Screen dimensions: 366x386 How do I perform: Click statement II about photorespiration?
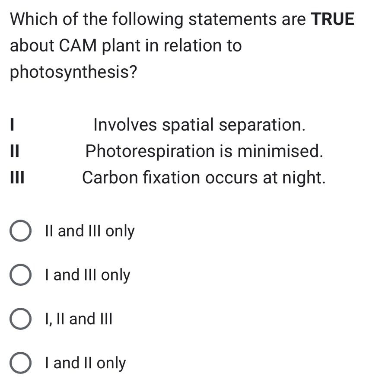204,151
